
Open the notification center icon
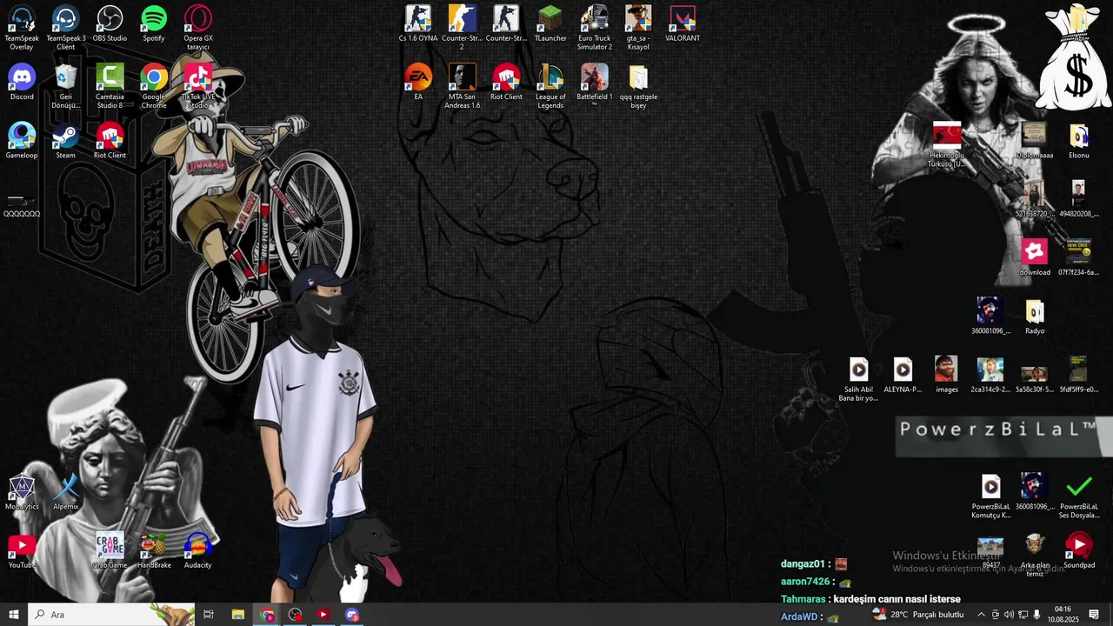tap(1094, 615)
